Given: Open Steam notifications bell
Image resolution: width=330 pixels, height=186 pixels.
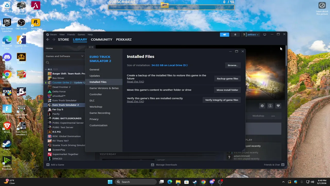Looking at the screenshot, I should coord(235,34).
